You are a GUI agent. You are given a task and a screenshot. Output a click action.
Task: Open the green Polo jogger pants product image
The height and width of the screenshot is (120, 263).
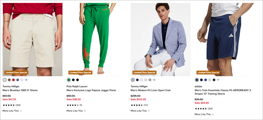click(97, 39)
